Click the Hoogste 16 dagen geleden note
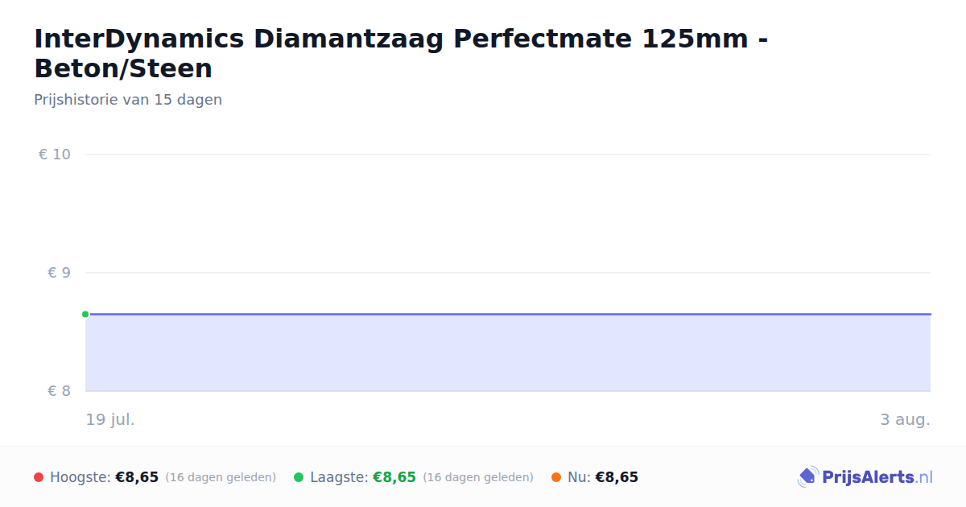This screenshot has height=507, width=966. [221, 477]
